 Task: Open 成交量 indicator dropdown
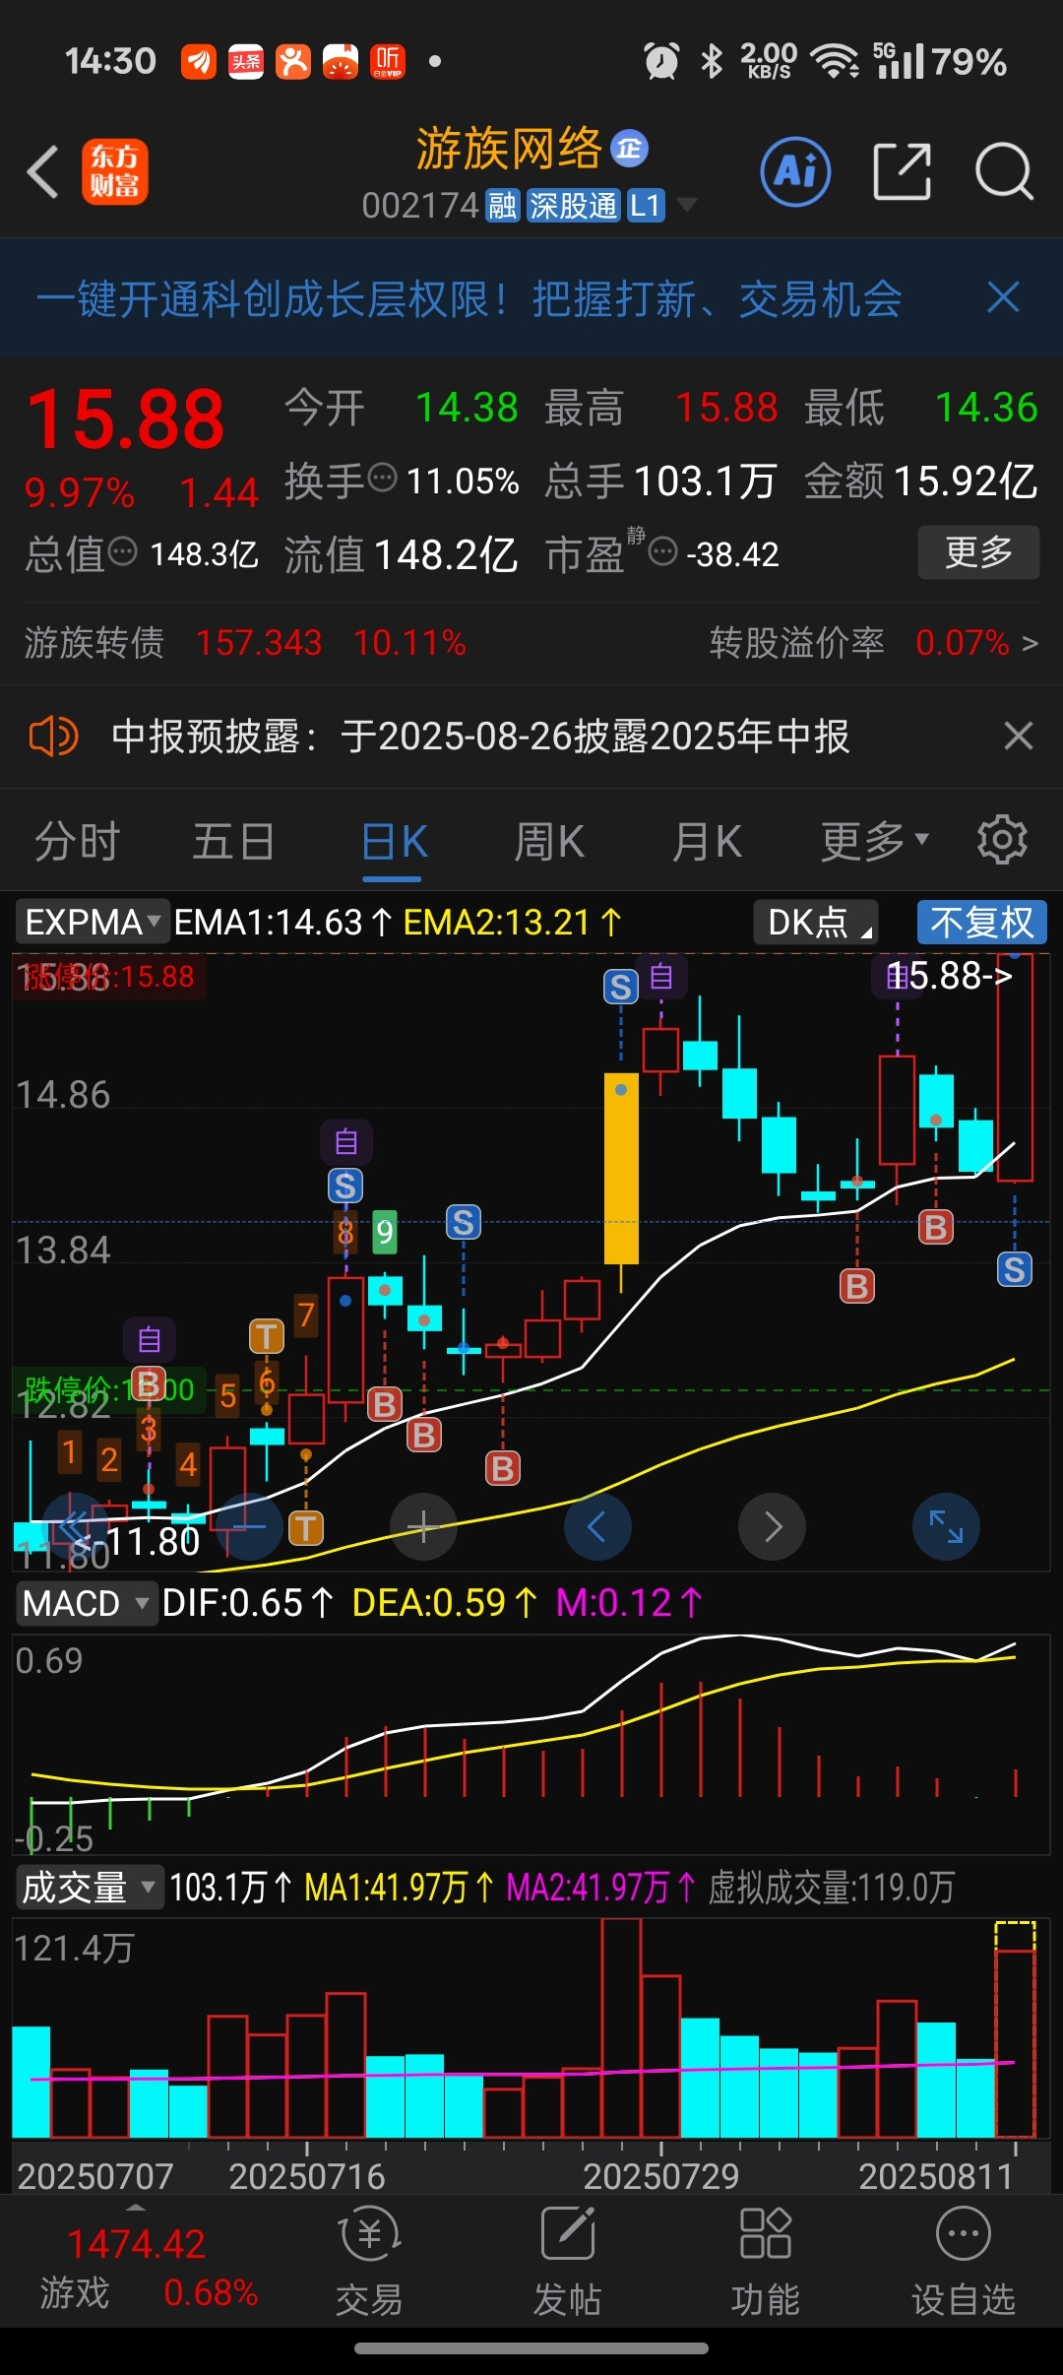[89, 1888]
